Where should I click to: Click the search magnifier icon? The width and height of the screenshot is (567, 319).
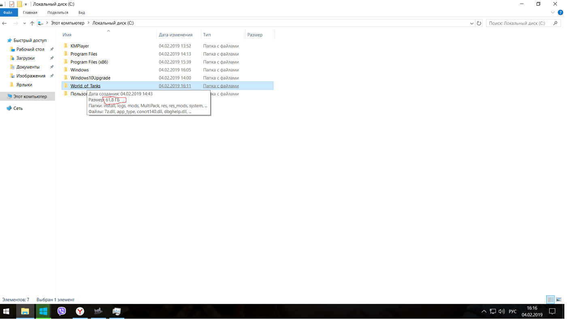555,23
